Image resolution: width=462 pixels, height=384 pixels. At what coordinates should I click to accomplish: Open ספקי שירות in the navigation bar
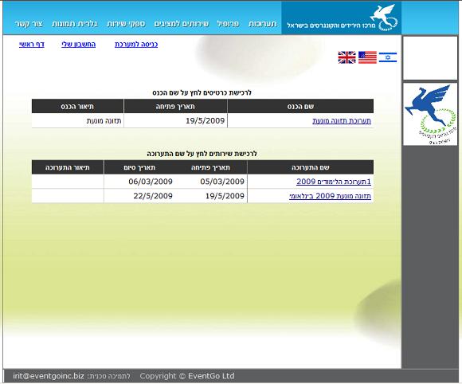click(126, 24)
